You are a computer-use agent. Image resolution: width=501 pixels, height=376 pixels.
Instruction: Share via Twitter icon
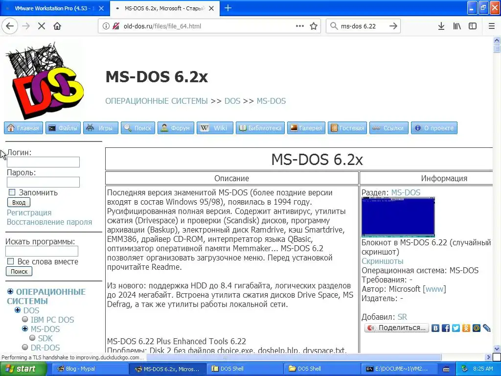[456, 328]
